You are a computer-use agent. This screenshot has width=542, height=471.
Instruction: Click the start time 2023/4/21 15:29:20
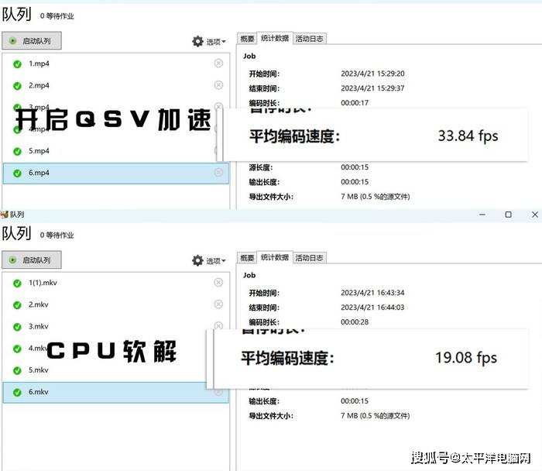tap(372, 74)
